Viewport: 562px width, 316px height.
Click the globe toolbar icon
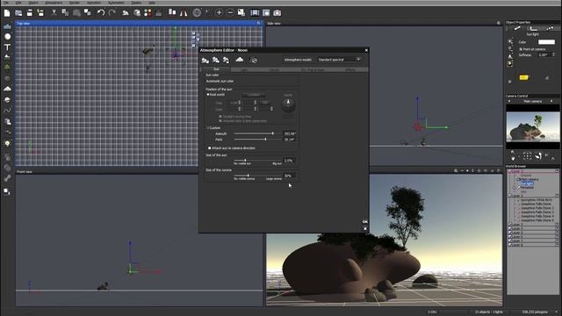click(197, 13)
